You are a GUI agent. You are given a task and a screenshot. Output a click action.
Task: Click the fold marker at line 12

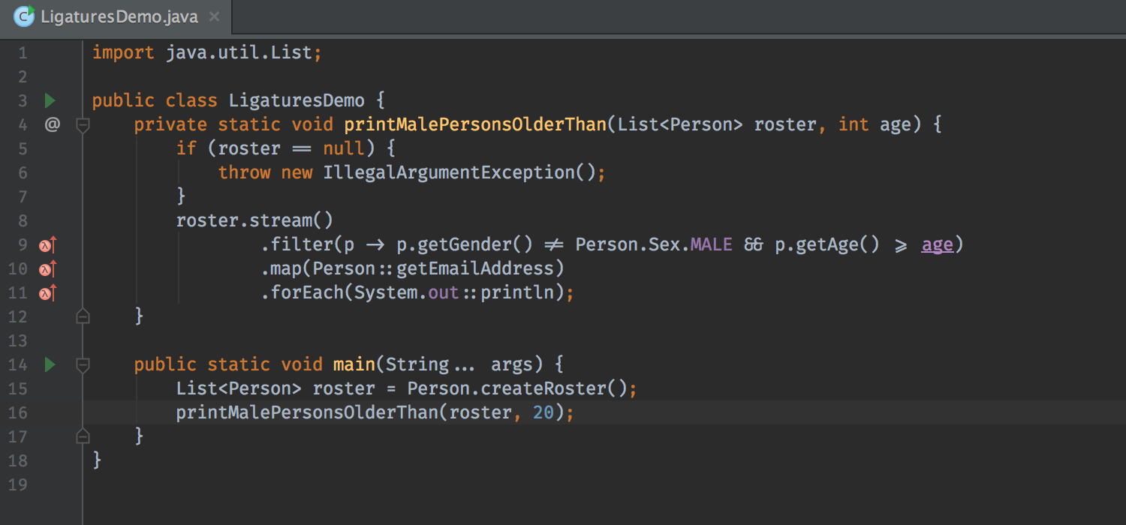(x=83, y=316)
